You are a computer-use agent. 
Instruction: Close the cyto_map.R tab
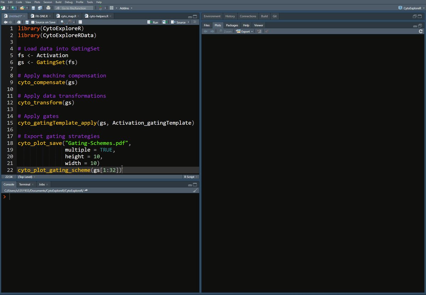point(79,16)
